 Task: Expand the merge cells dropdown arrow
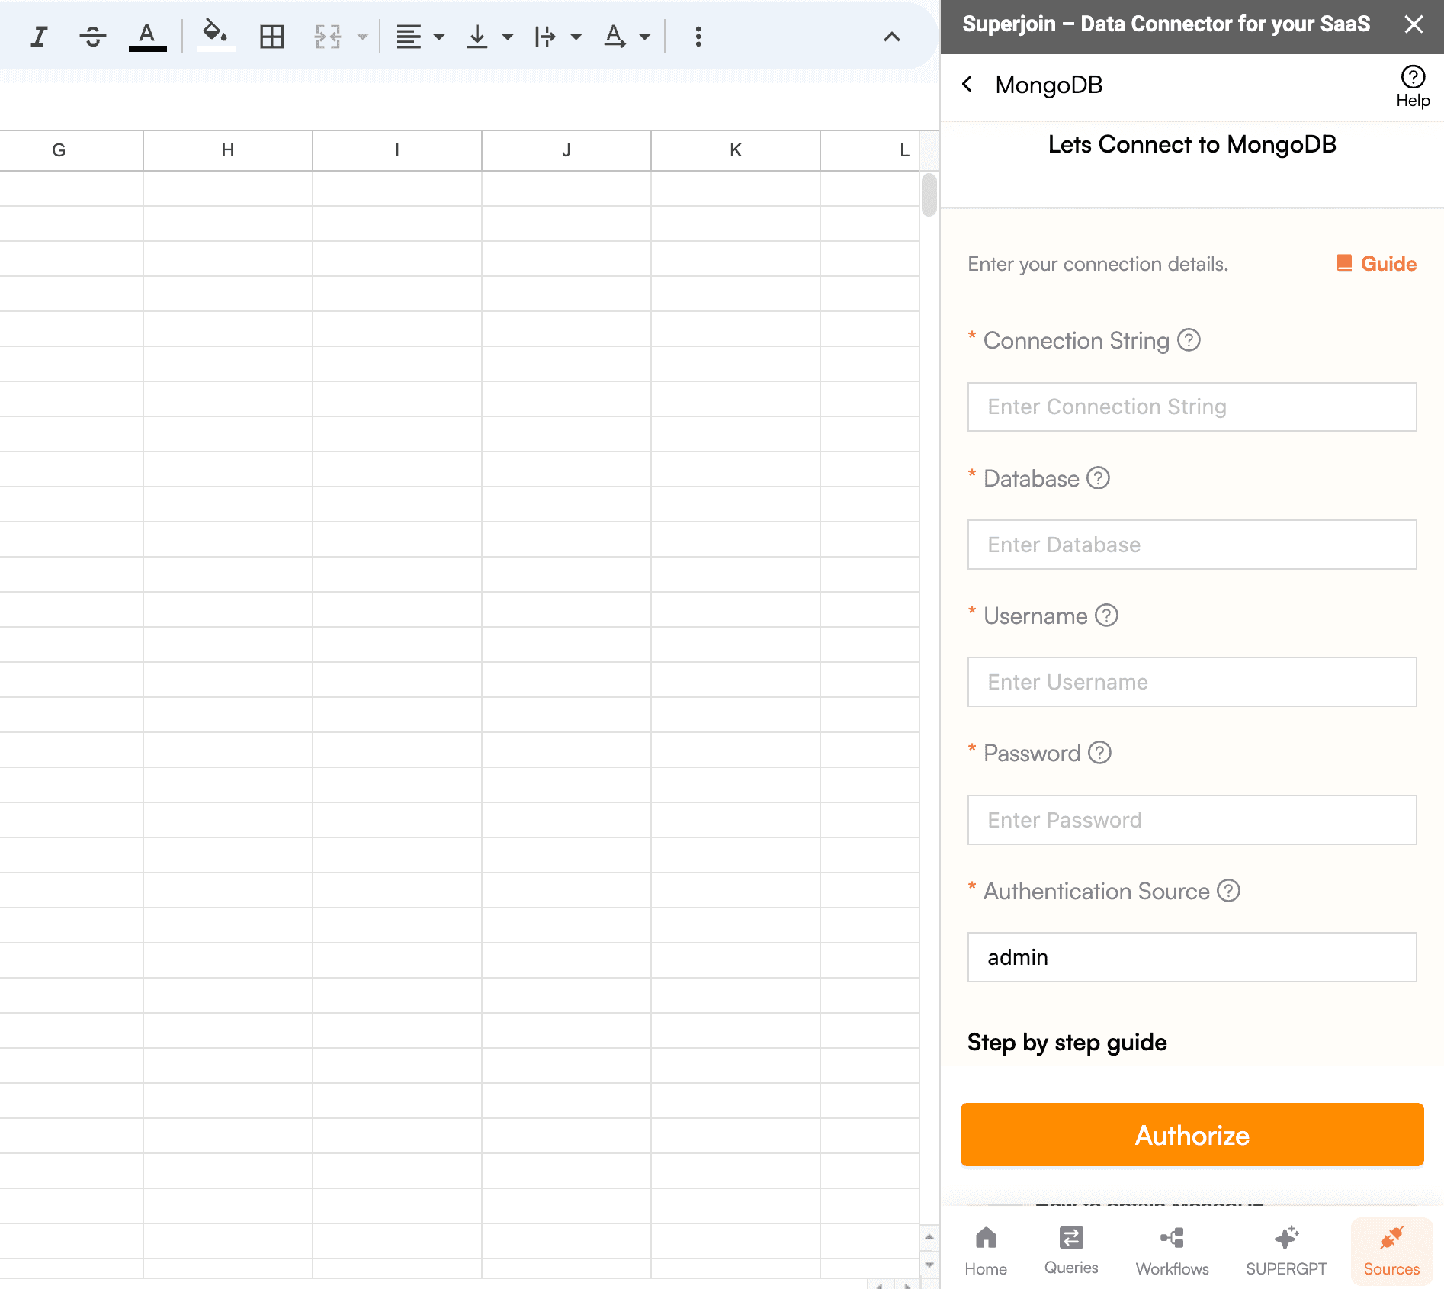[363, 36]
